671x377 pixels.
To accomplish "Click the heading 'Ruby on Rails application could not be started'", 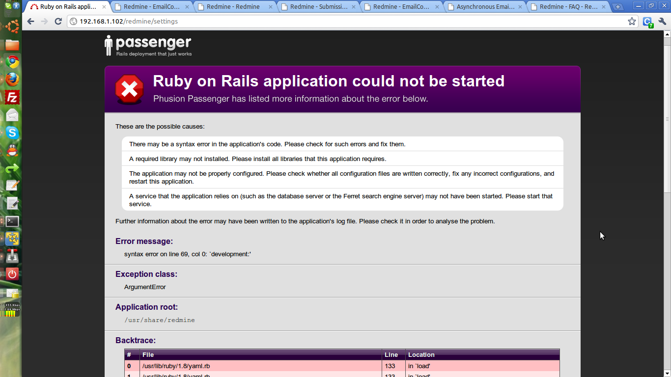I will point(329,81).
